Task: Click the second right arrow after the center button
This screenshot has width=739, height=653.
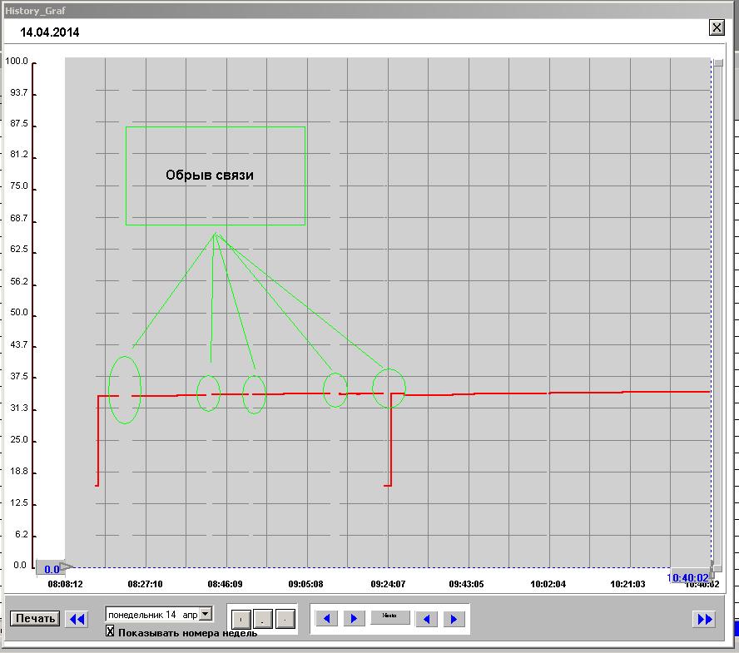Action: 454,619
